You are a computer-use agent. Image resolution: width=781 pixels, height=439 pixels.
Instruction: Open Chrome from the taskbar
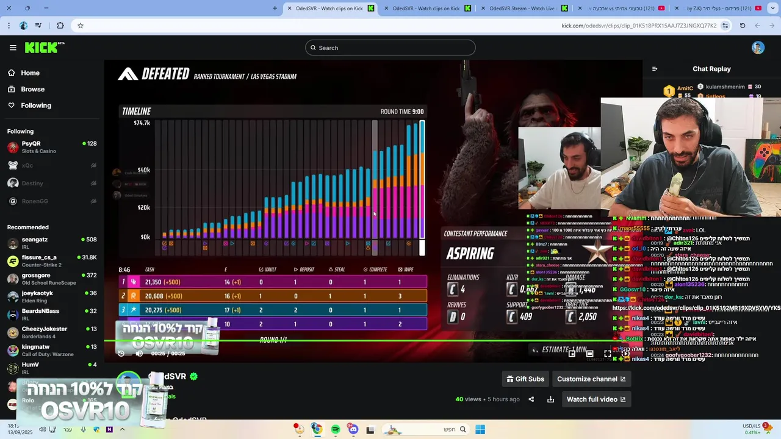point(316,429)
